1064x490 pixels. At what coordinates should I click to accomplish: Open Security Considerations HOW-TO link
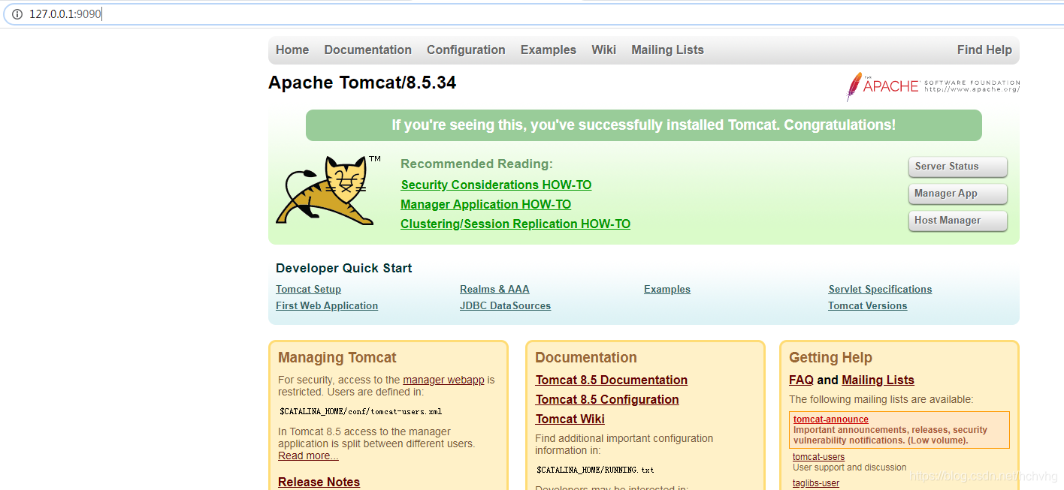tap(496, 185)
